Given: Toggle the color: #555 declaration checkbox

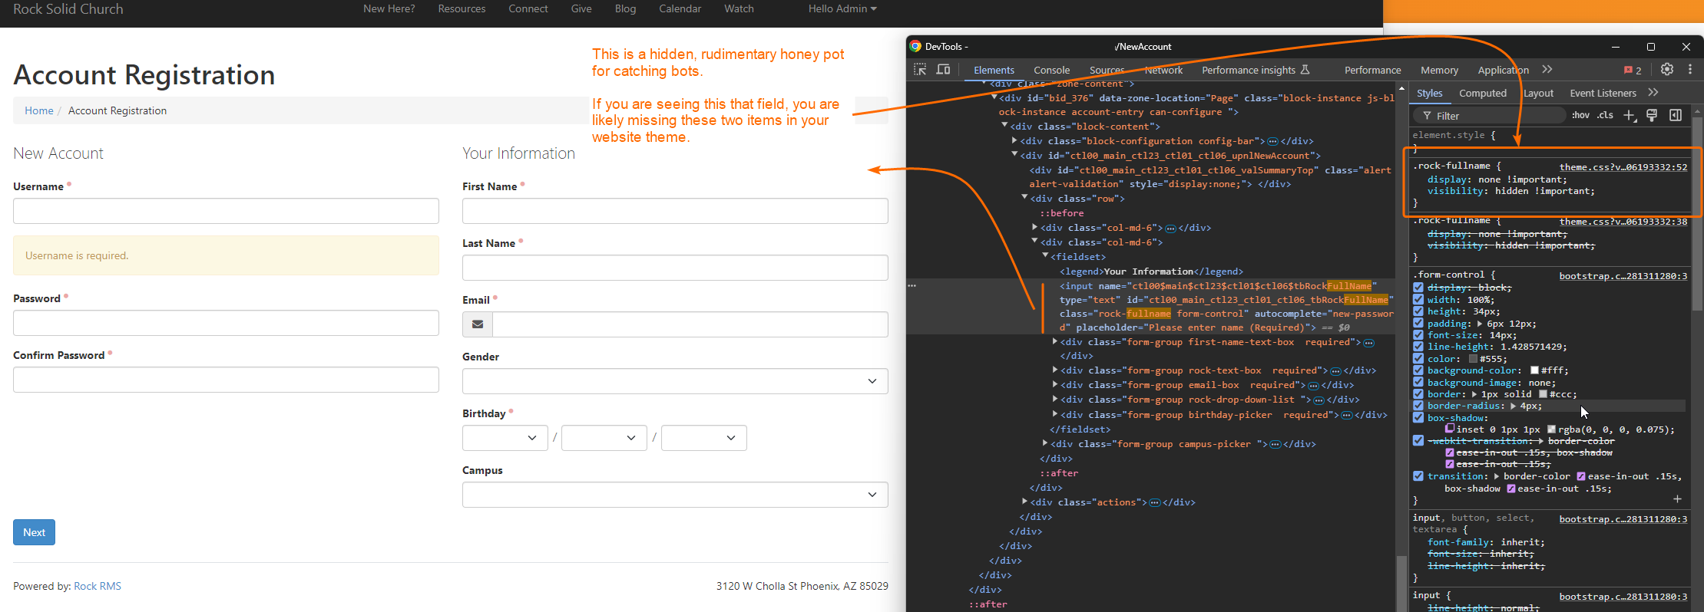Looking at the screenshot, I should tap(1418, 359).
